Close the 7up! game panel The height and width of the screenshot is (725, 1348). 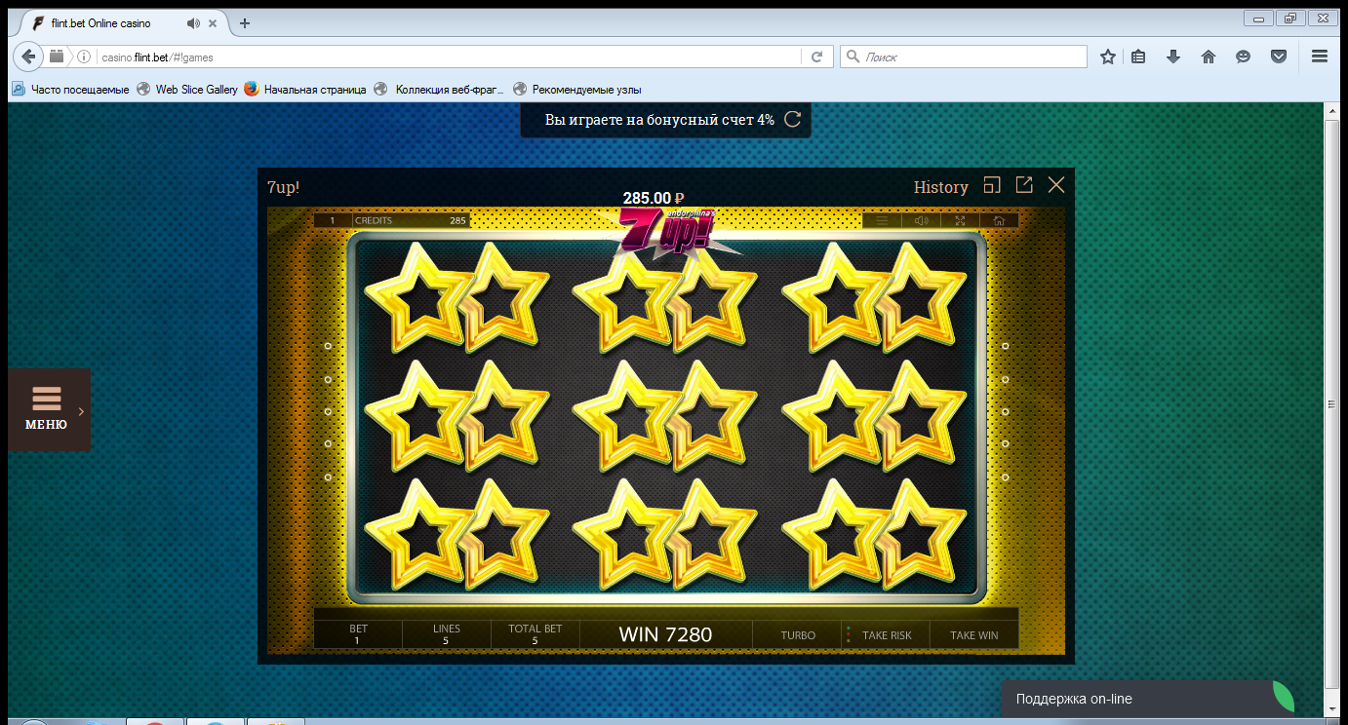pos(1056,185)
